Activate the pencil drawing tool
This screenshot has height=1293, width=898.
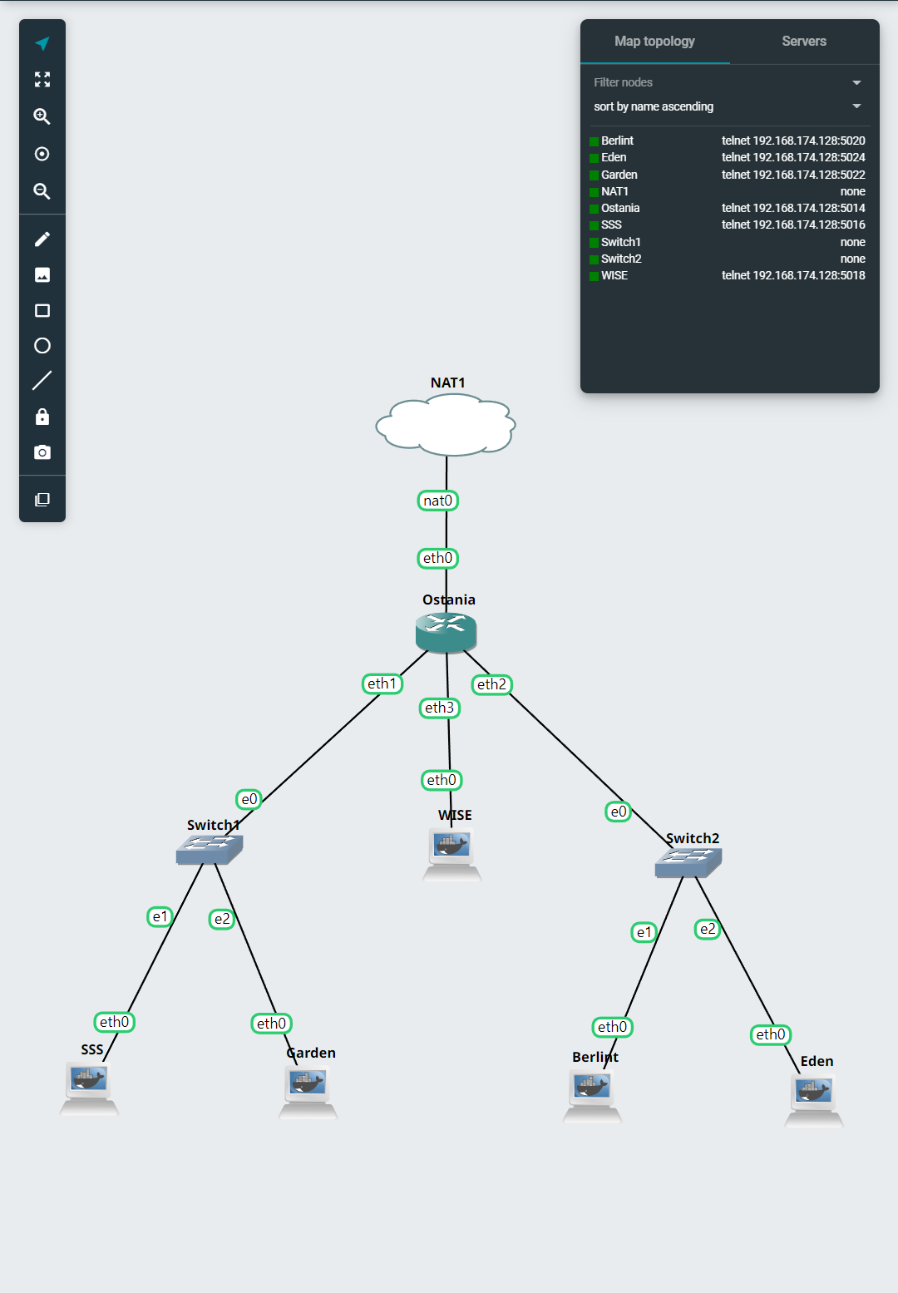click(x=42, y=238)
